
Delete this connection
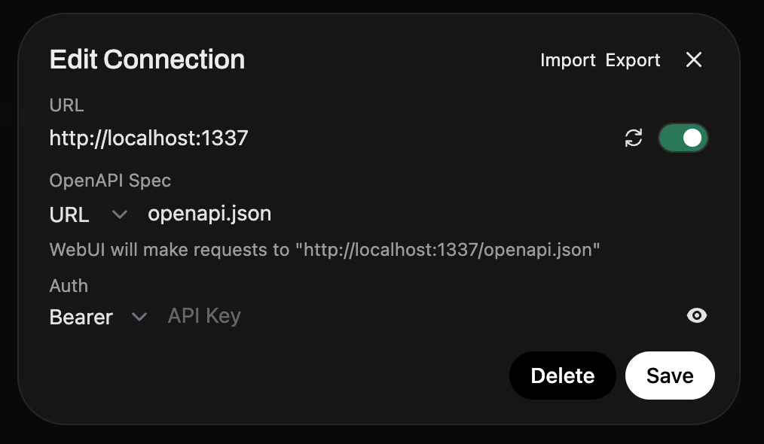coord(562,376)
